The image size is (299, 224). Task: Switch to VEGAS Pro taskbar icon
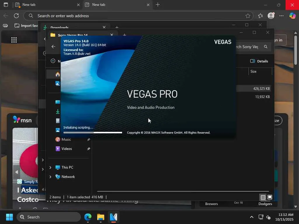pyautogui.click(x=114, y=217)
